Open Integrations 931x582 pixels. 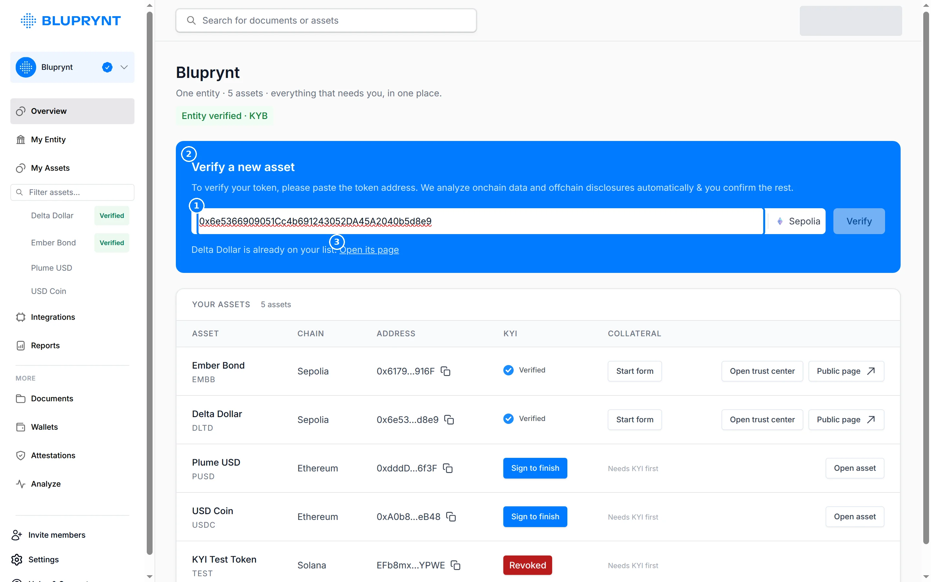[x=72, y=317]
